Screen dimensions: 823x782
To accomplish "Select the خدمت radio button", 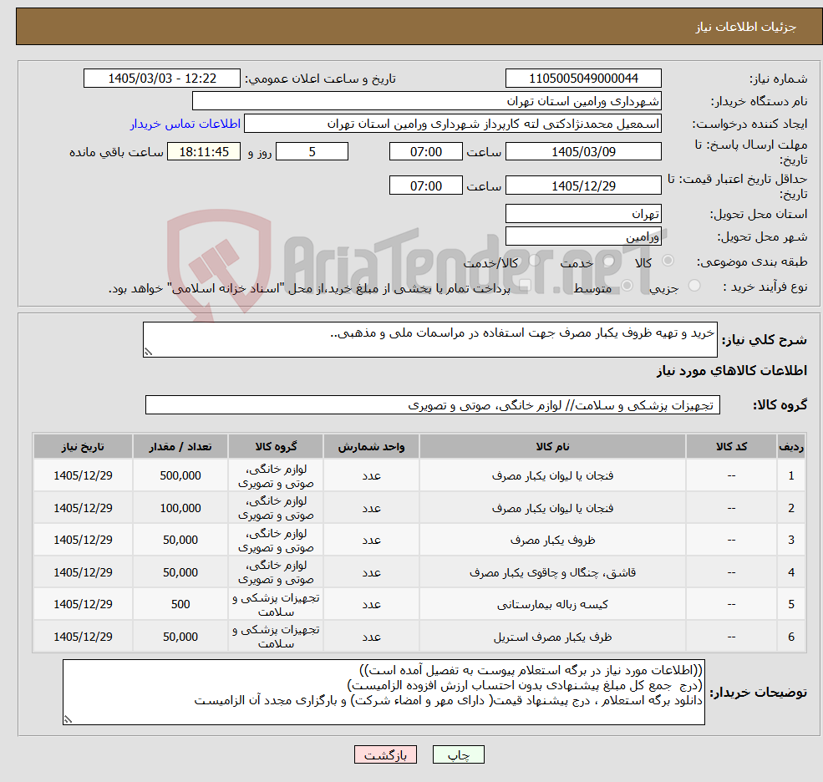I will click(609, 261).
